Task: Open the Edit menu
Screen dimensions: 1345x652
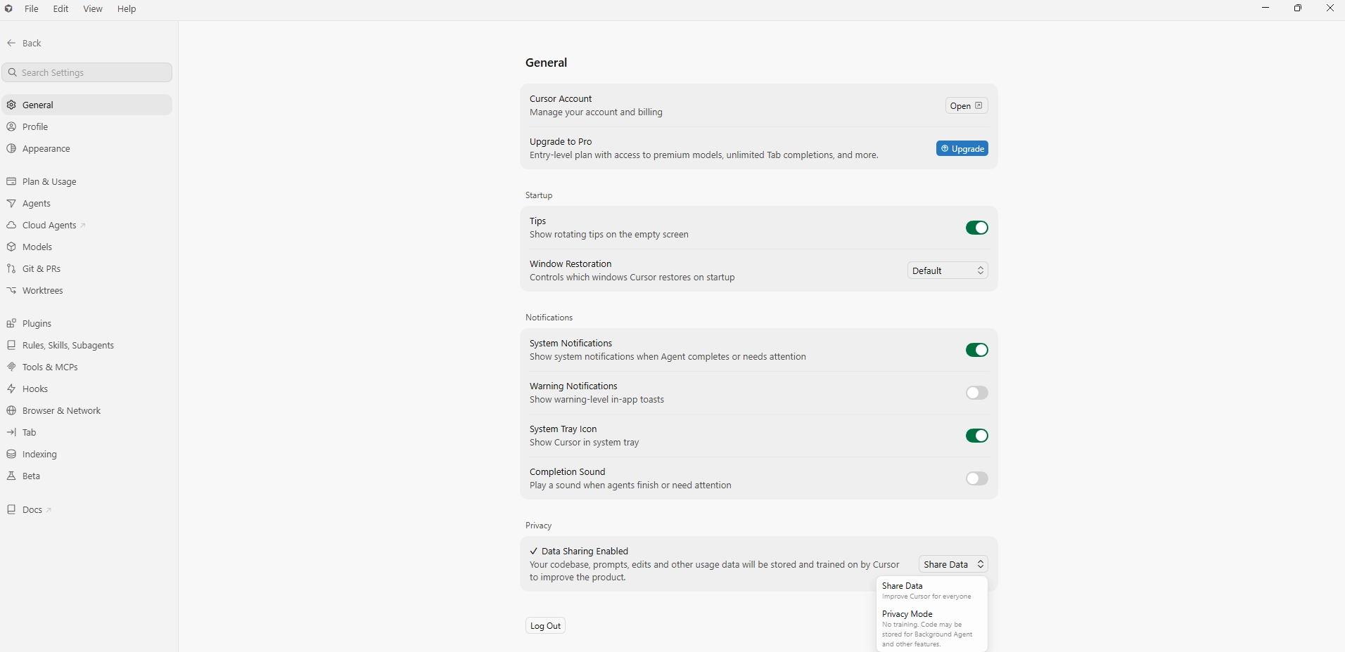Action: pyautogui.click(x=61, y=9)
